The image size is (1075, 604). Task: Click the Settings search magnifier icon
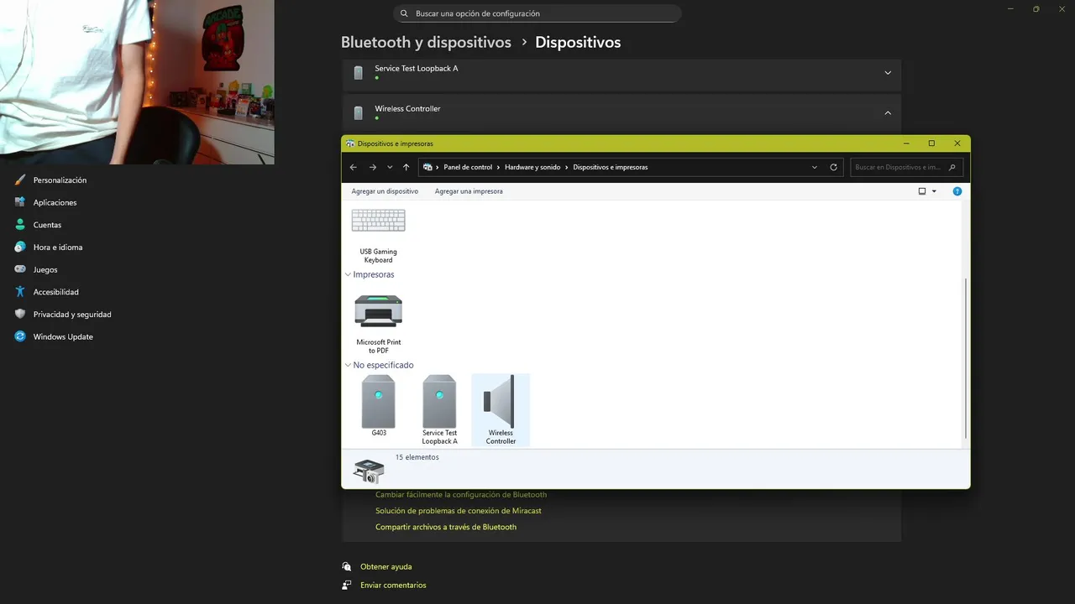pos(405,13)
